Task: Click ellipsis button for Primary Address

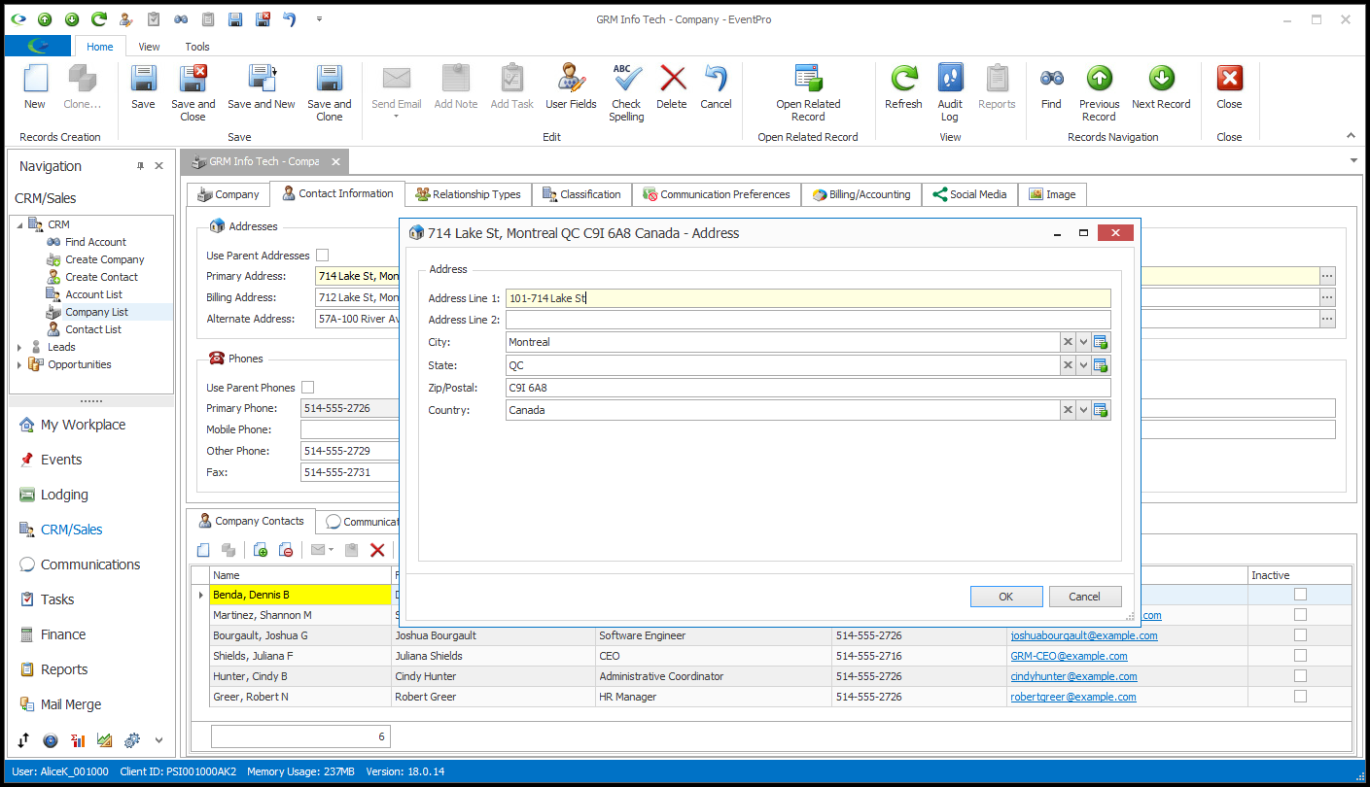Action: [1327, 276]
